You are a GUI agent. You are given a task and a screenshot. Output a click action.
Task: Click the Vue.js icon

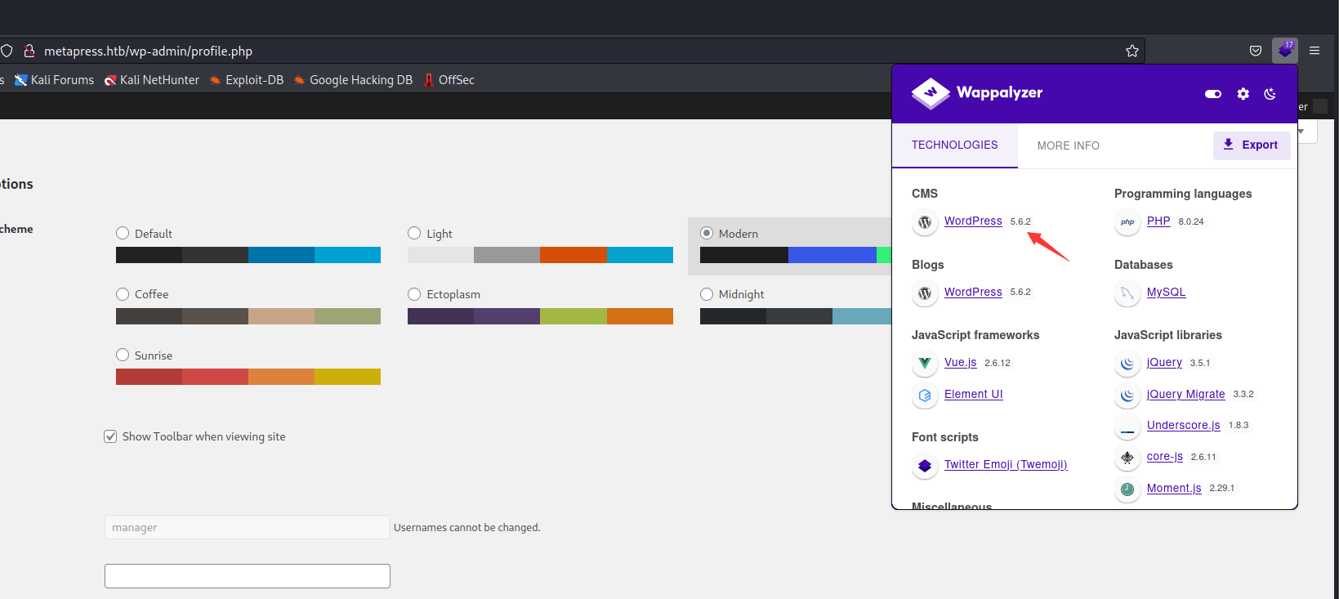tap(925, 363)
